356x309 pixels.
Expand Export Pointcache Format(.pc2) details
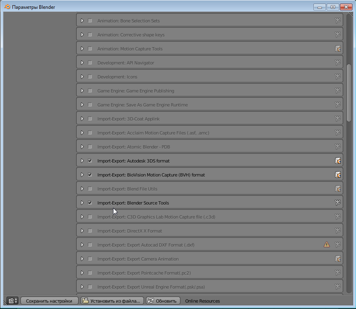(82, 273)
